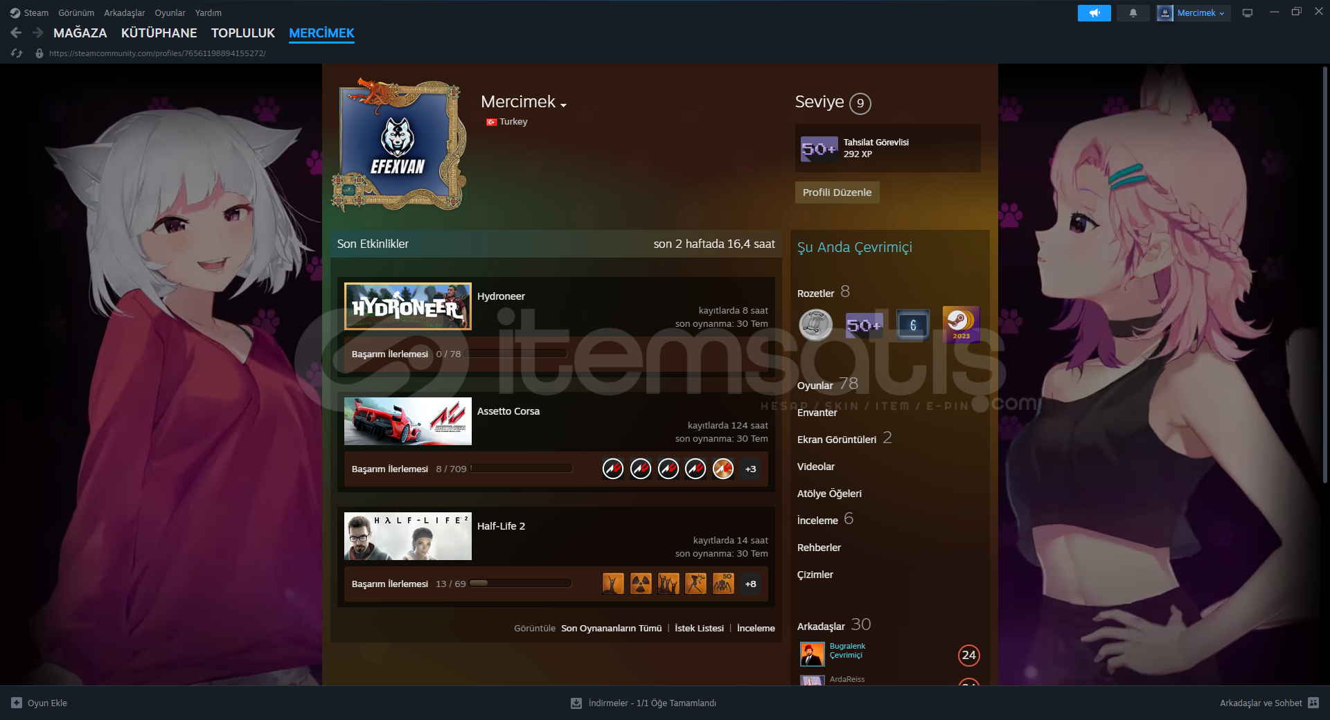Viewport: 1330px width, 720px height.
Task: Open the bottom İnceleme link
Action: (x=756, y=628)
